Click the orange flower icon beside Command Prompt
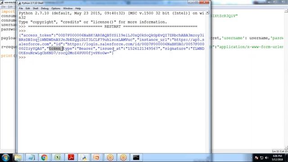Screen dimensions: 288x162 123,157
